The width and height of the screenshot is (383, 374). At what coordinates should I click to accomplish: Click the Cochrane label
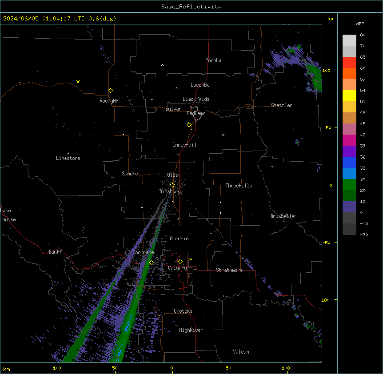click(143, 252)
